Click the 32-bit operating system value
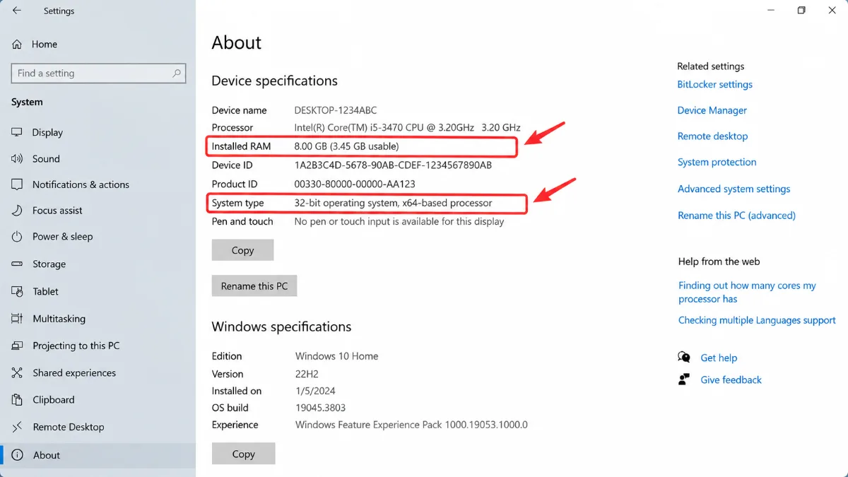 click(393, 203)
